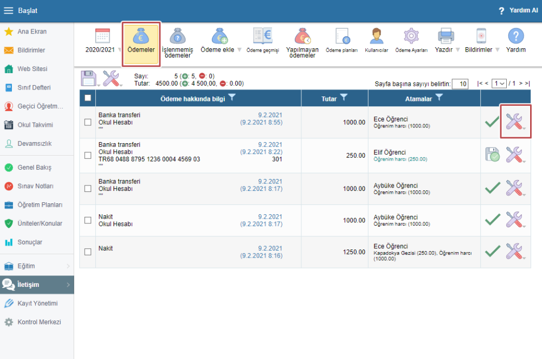Click green checkmark in 1250.00 payment row

click(x=492, y=252)
